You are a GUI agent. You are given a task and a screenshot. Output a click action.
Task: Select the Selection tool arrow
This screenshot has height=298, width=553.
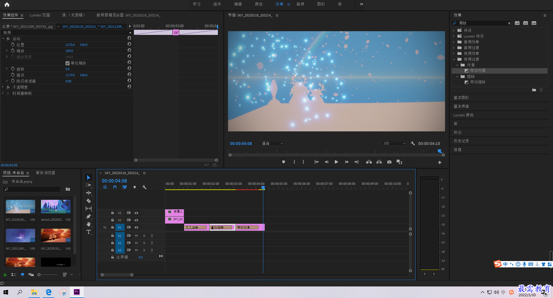click(89, 177)
